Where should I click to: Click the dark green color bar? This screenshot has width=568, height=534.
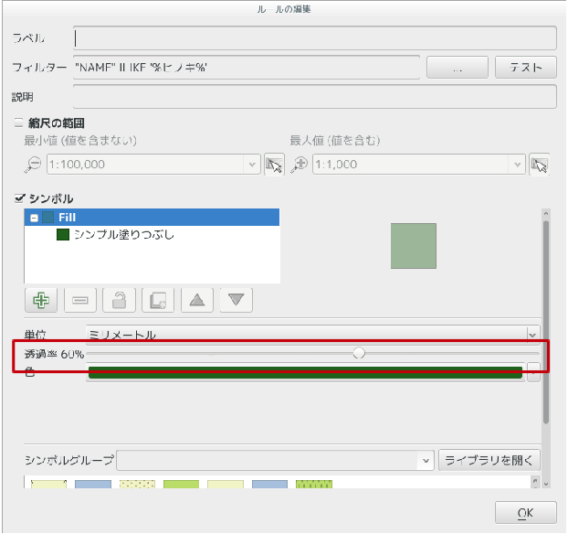click(305, 372)
